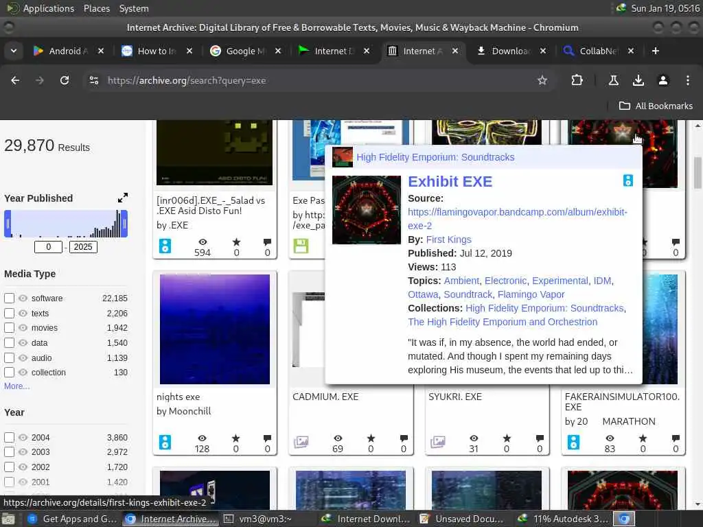Open the System menu
The height and width of the screenshot is (527, 703).
pos(134,8)
